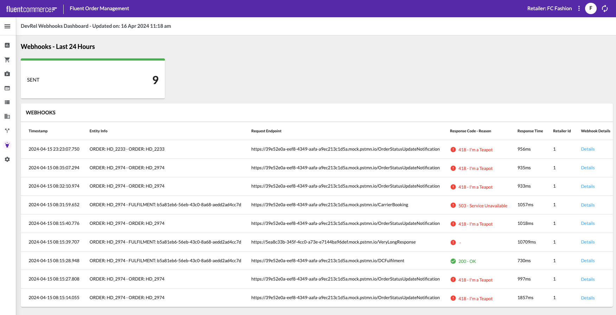
Task: Click the Response Time column header
Action: click(530, 131)
